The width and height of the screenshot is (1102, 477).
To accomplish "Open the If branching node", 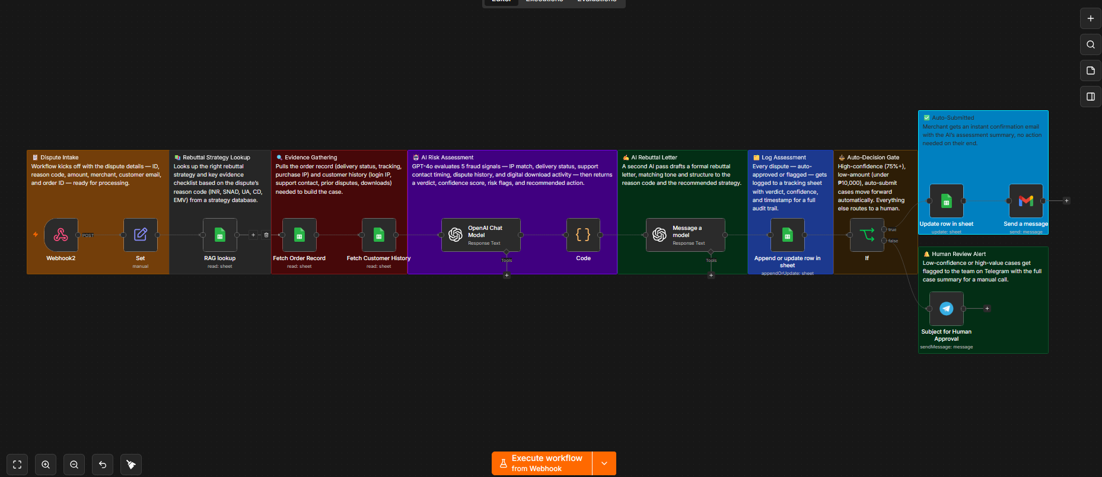I will point(867,235).
